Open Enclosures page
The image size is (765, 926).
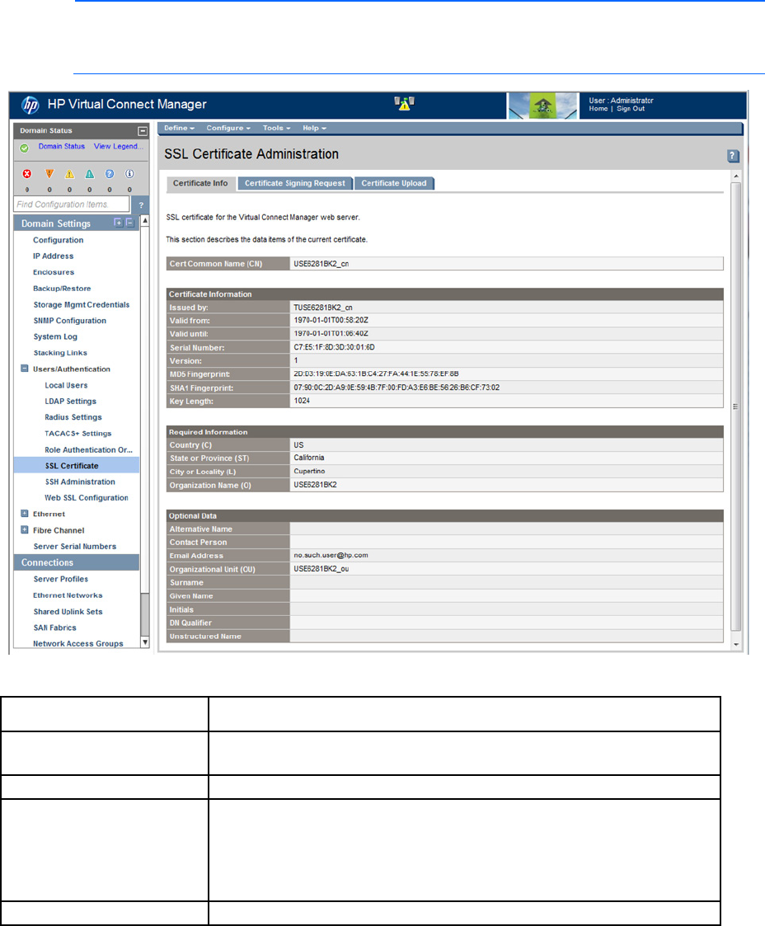tap(54, 272)
